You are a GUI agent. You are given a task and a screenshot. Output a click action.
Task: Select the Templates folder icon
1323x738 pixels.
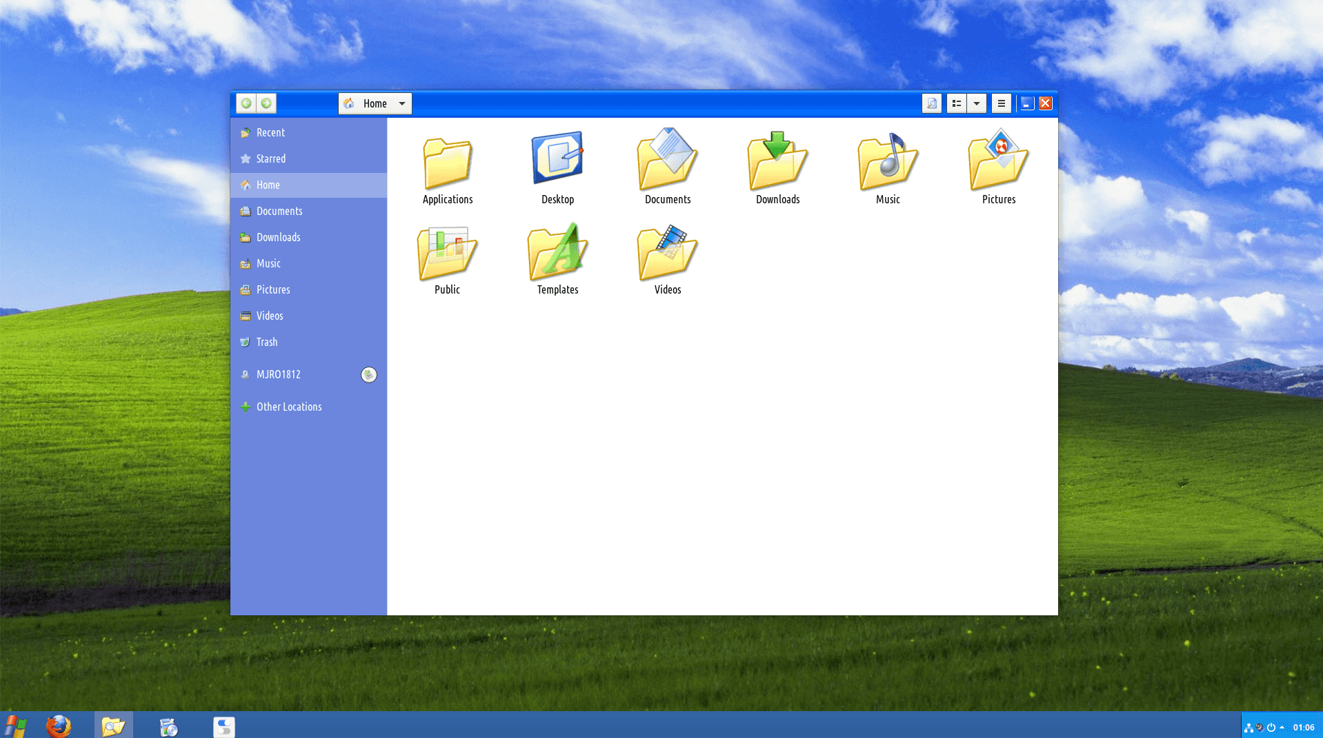click(557, 253)
